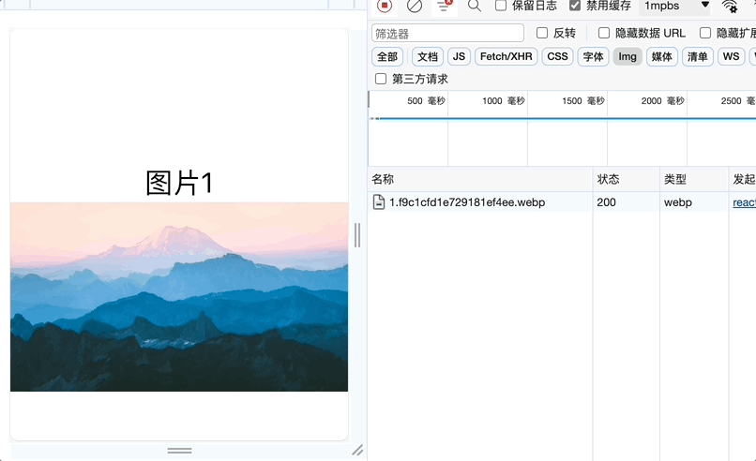This screenshot has width=756, height=461.
Task: Sort by 发起 column header
Action: coord(743,179)
